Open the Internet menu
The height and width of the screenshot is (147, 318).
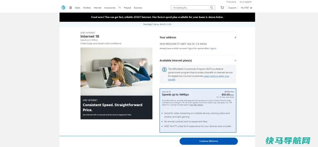[x=98, y=8]
